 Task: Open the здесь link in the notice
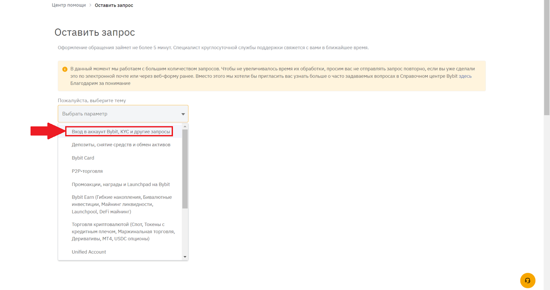(465, 76)
